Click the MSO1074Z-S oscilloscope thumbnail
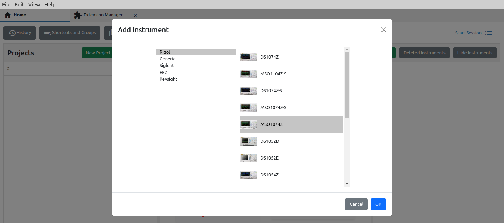The image size is (504, 223). pos(248,108)
